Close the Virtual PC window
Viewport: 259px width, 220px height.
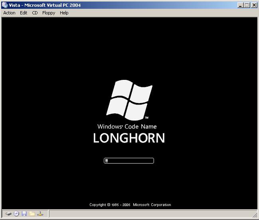tap(254, 5)
